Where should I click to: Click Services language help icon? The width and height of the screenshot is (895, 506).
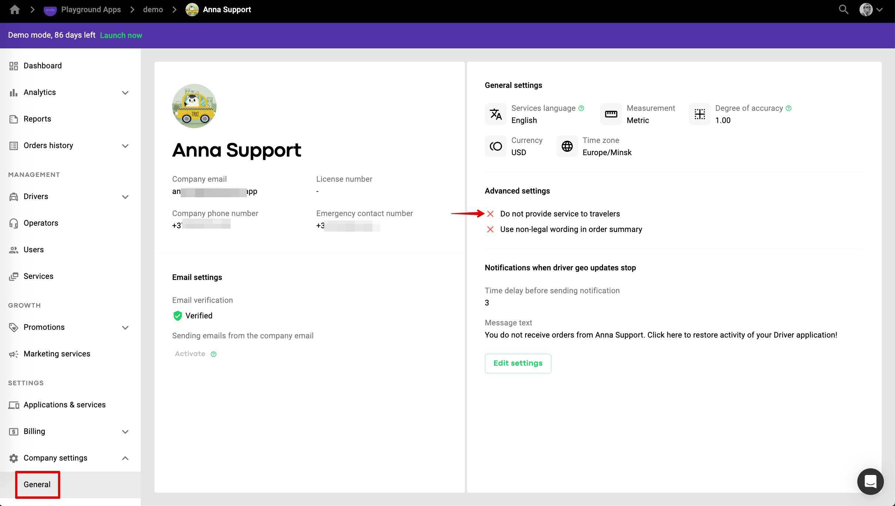[581, 108]
